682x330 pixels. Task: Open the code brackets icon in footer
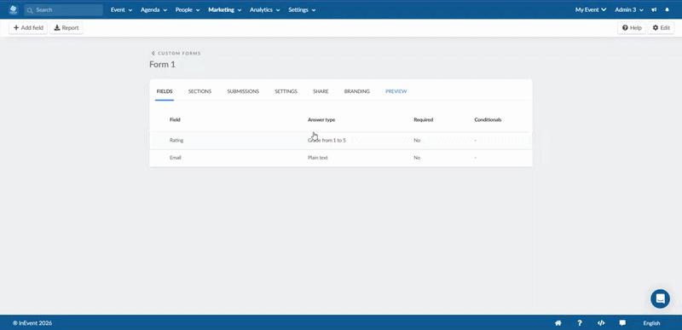point(601,323)
